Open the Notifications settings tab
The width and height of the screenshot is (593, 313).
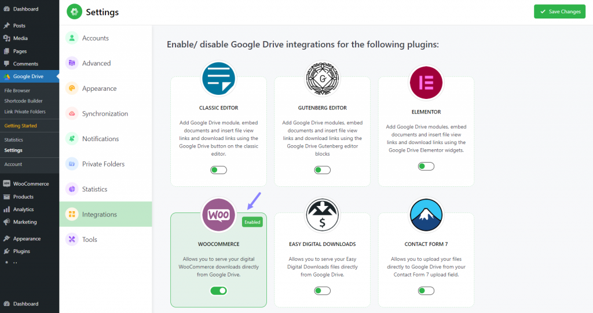[x=105, y=139]
